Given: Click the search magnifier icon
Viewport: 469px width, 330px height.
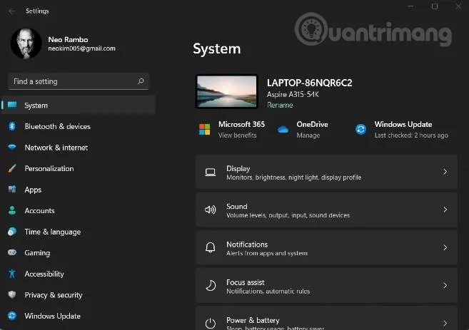Looking at the screenshot, I should pyautogui.click(x=141, y=81).
